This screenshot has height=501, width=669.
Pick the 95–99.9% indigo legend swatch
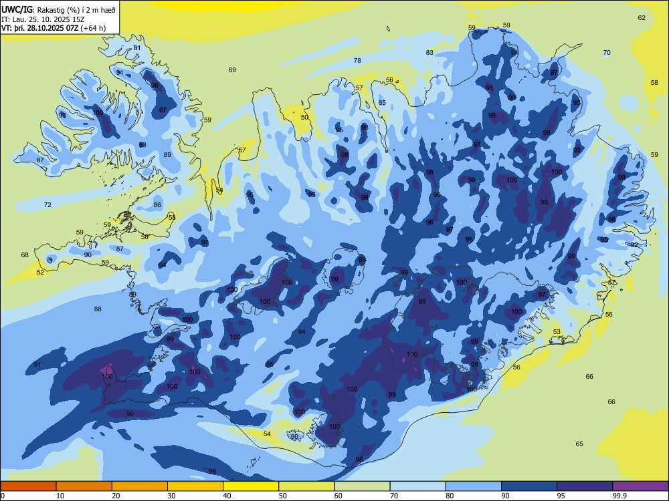pyautogui.click(x=585, y=486)
